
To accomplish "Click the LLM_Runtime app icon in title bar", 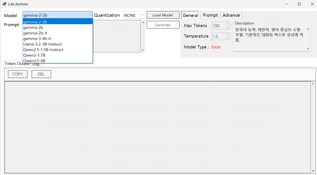I will tap(4, 4).
